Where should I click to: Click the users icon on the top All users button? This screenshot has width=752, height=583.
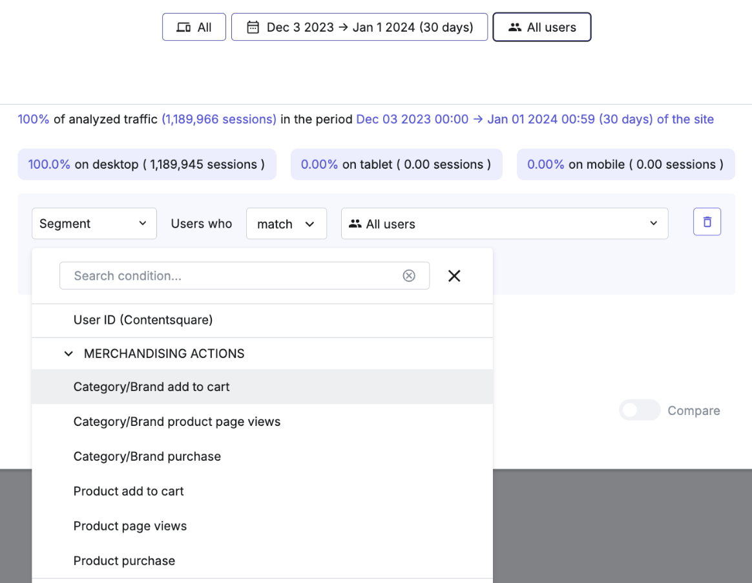click(x=515, y=26)
